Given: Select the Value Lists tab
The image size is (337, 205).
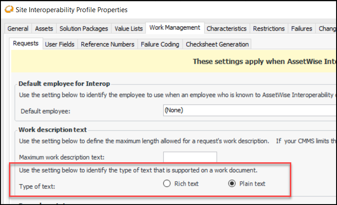Looking at the screenshot, I should [x=129, y=28].
